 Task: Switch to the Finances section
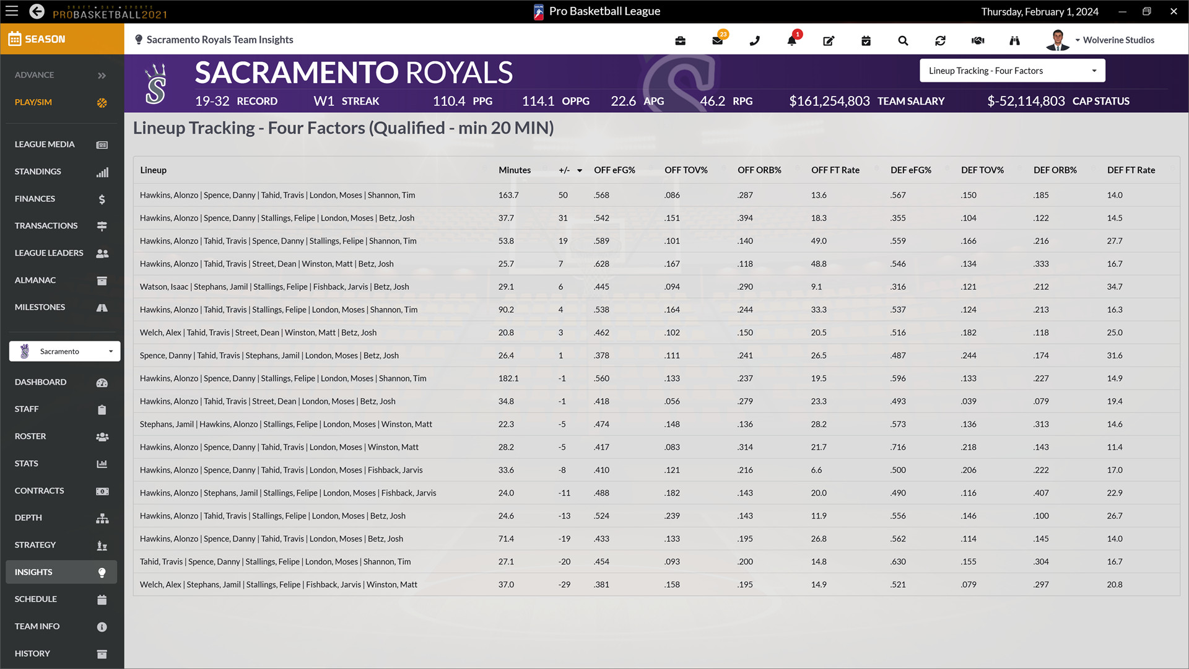[x=34, y=198]
